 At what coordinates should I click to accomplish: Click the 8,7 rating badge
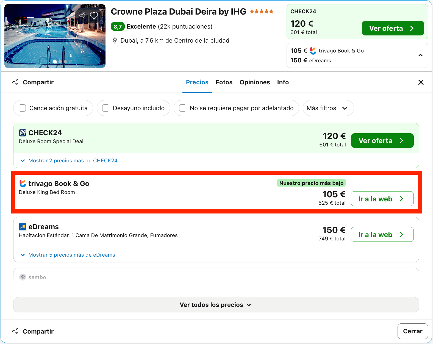tap(118, 27)
